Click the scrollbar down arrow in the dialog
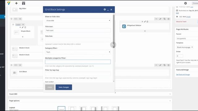Viewport: 198px width, 111px height. click(114, 81)
